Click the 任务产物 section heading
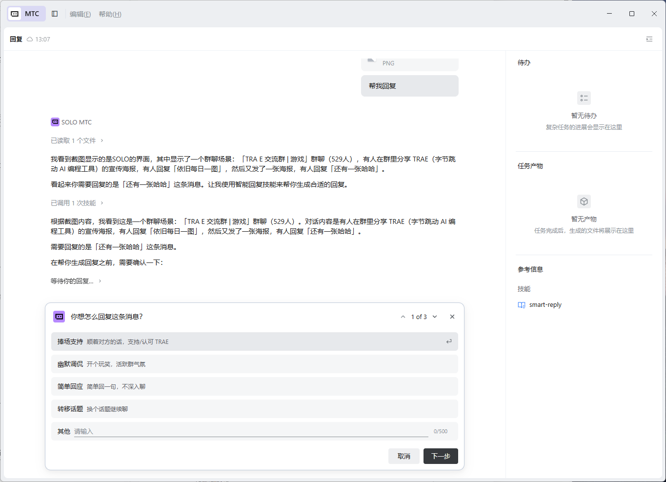The height and width of the screenshot is (482, 666). click(x=530, y=166)
